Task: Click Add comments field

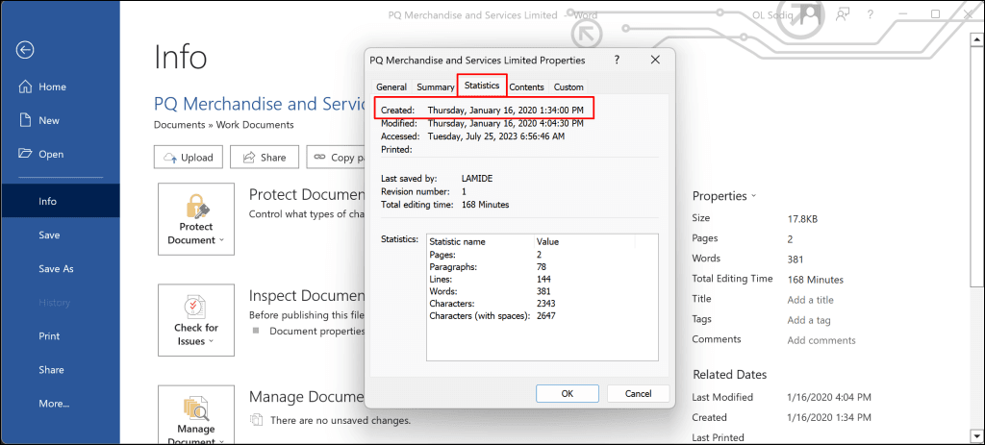Action: coord(821,340)
